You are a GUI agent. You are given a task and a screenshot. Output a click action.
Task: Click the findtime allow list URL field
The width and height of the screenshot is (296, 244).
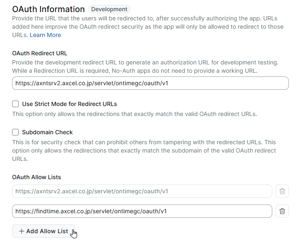click(x=142, y=211)
